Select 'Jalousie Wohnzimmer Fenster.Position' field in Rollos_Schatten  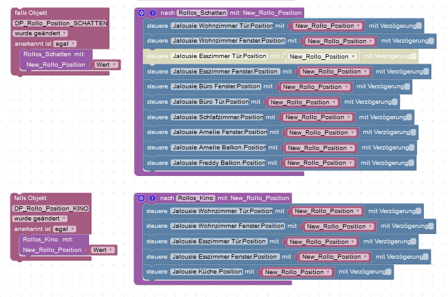pyautogui.click(x=228, y=41)
